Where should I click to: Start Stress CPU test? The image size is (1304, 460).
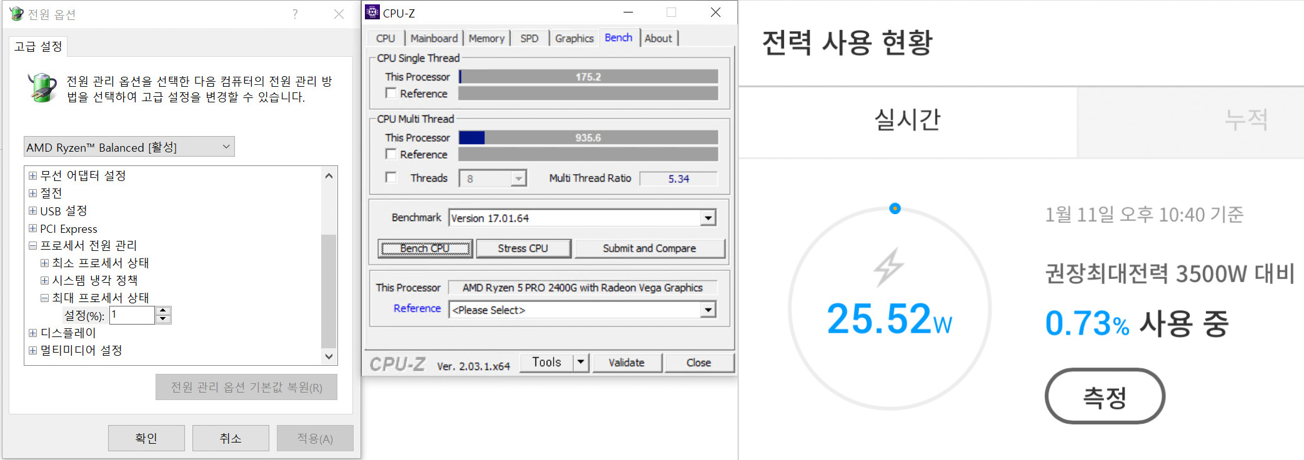[523, 248]
